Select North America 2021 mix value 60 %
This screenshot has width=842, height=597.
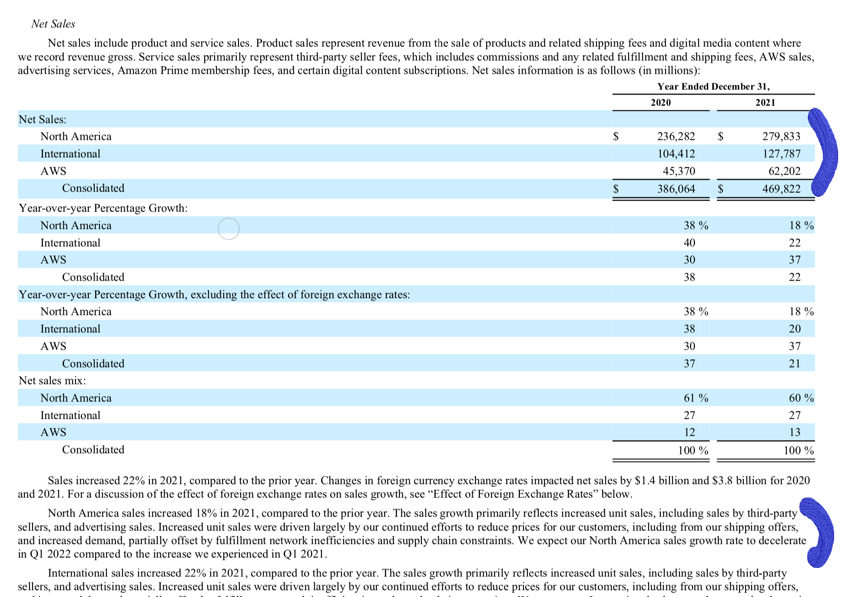(x=801, y=398)
